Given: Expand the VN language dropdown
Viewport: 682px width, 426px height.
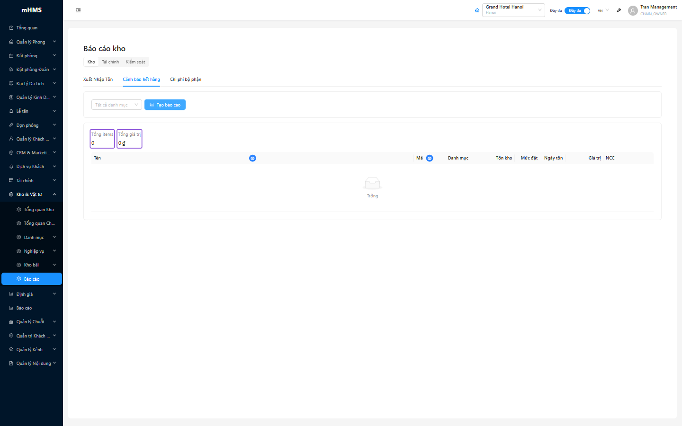Looking at the screenshot, I should (x=603, y=10).
